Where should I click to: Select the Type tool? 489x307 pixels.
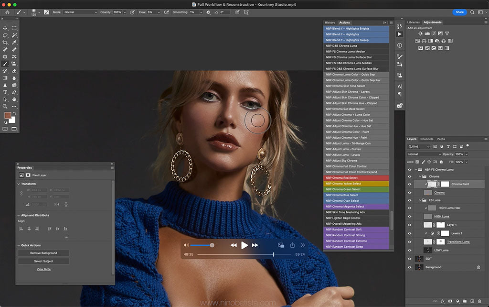[6, 92]
